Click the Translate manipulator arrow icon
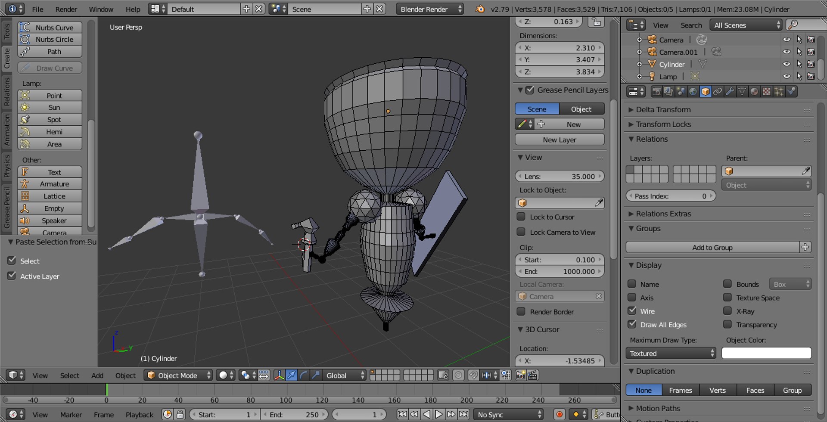Image resolution: width=827 pixels, height=422 pixels. 291,375
